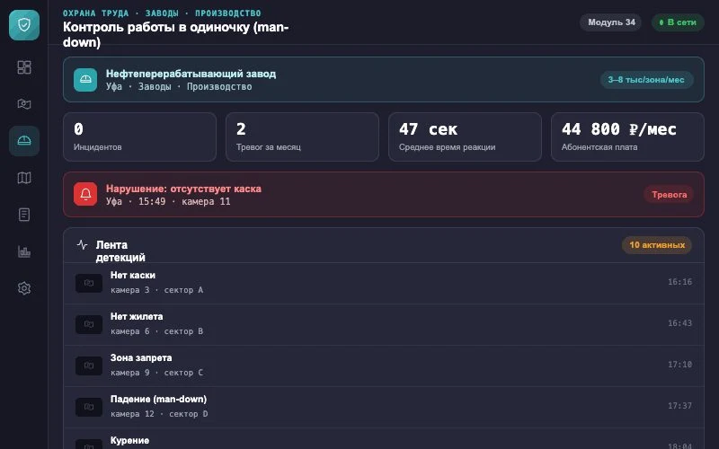Select the Курение detection row

(384, 439)
